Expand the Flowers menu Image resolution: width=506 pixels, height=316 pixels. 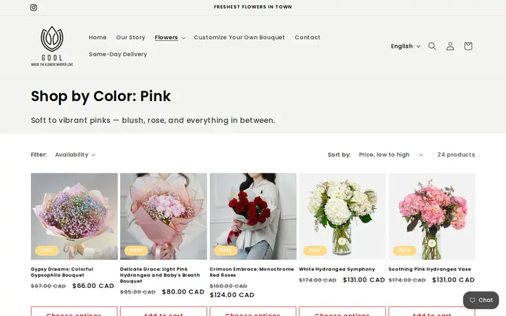[x=170, y=37]
